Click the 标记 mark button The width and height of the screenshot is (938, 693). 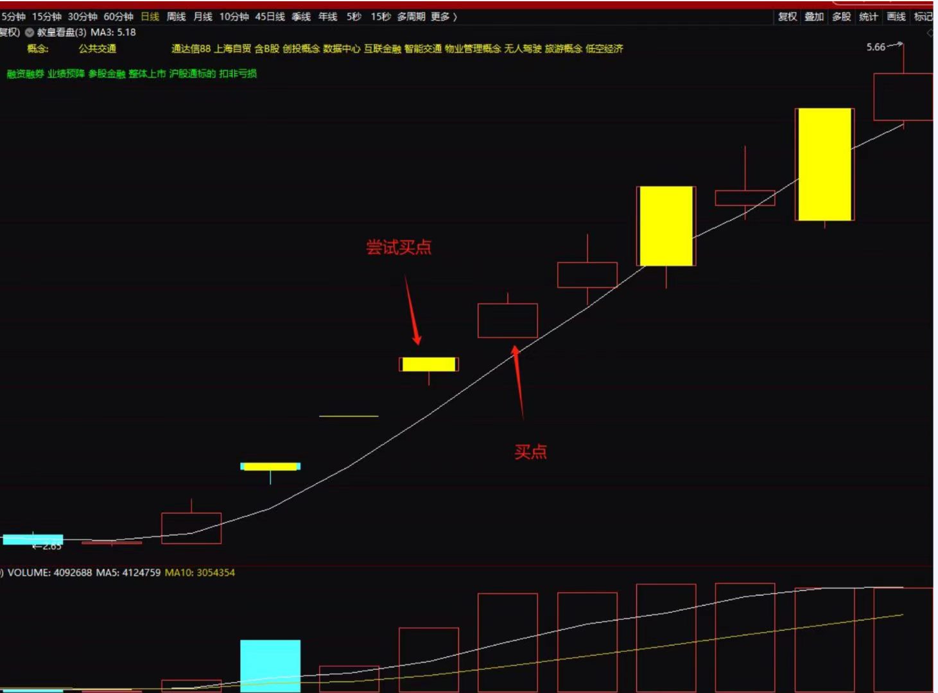pos(923,17)
